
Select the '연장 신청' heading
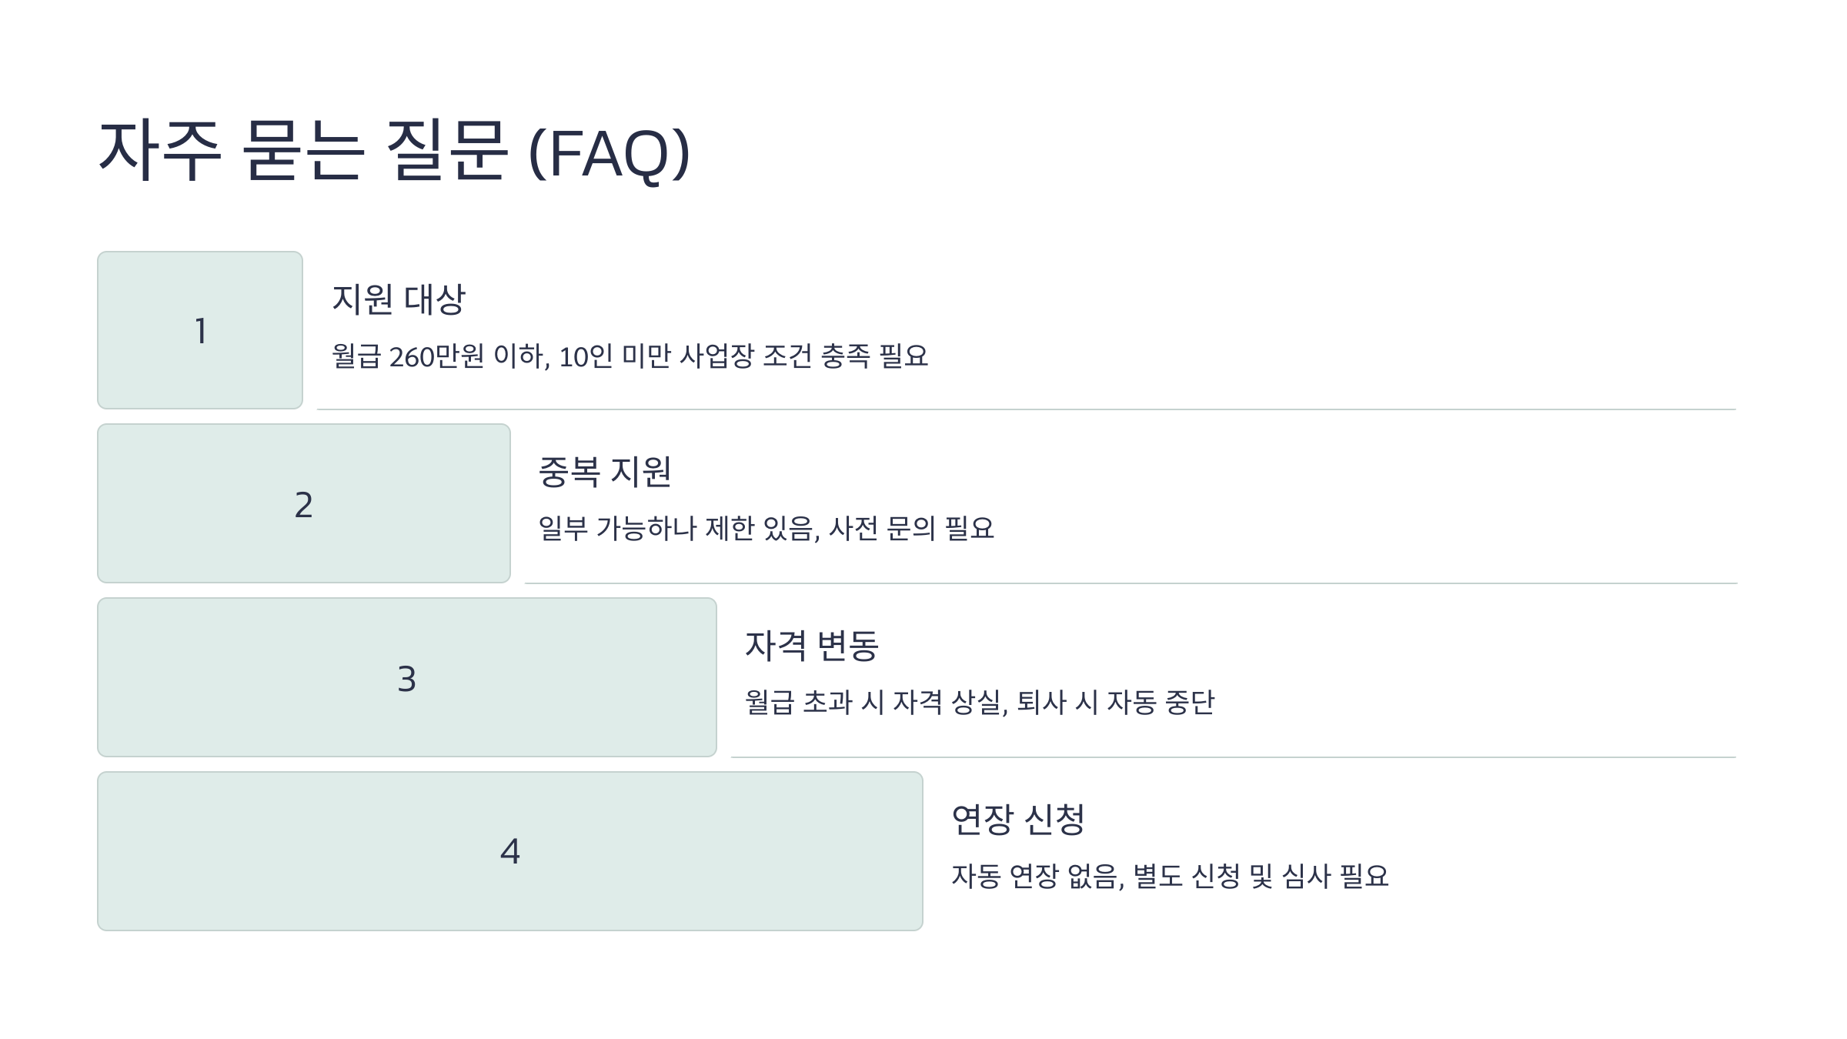[1018, 820]
